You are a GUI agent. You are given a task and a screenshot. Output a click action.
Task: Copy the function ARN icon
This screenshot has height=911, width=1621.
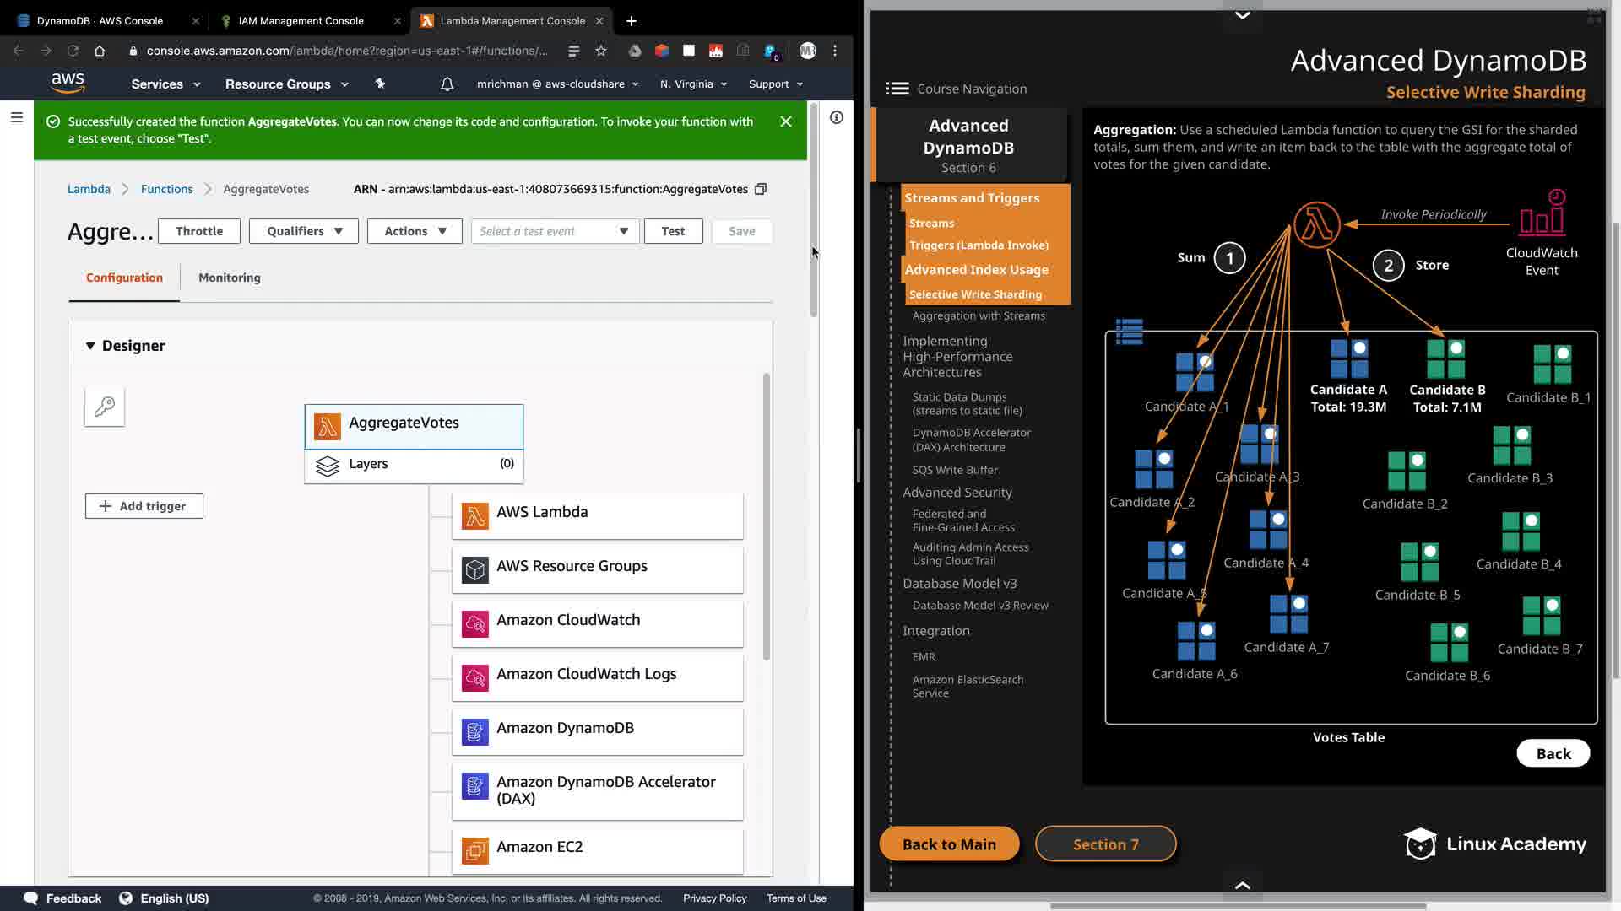point(761,189)
